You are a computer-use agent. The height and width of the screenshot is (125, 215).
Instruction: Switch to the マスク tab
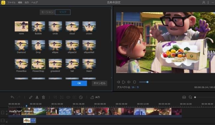point(63,12)
